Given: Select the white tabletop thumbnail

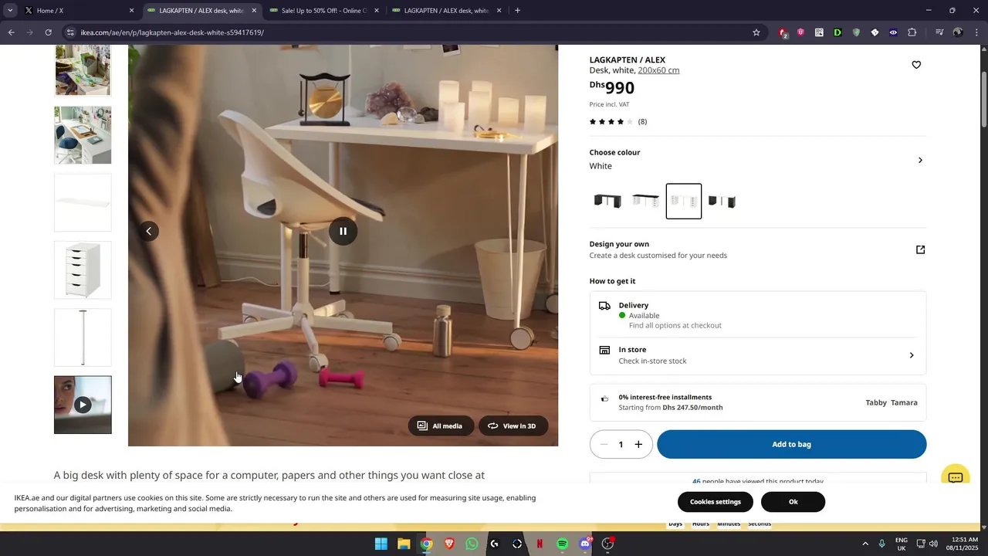Looking at the screenshot, I should point(83,202).
